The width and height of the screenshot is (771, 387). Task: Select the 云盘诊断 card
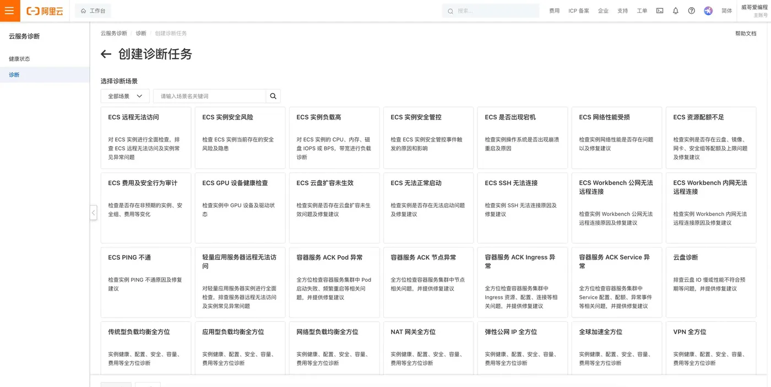(x=711, y=282)
